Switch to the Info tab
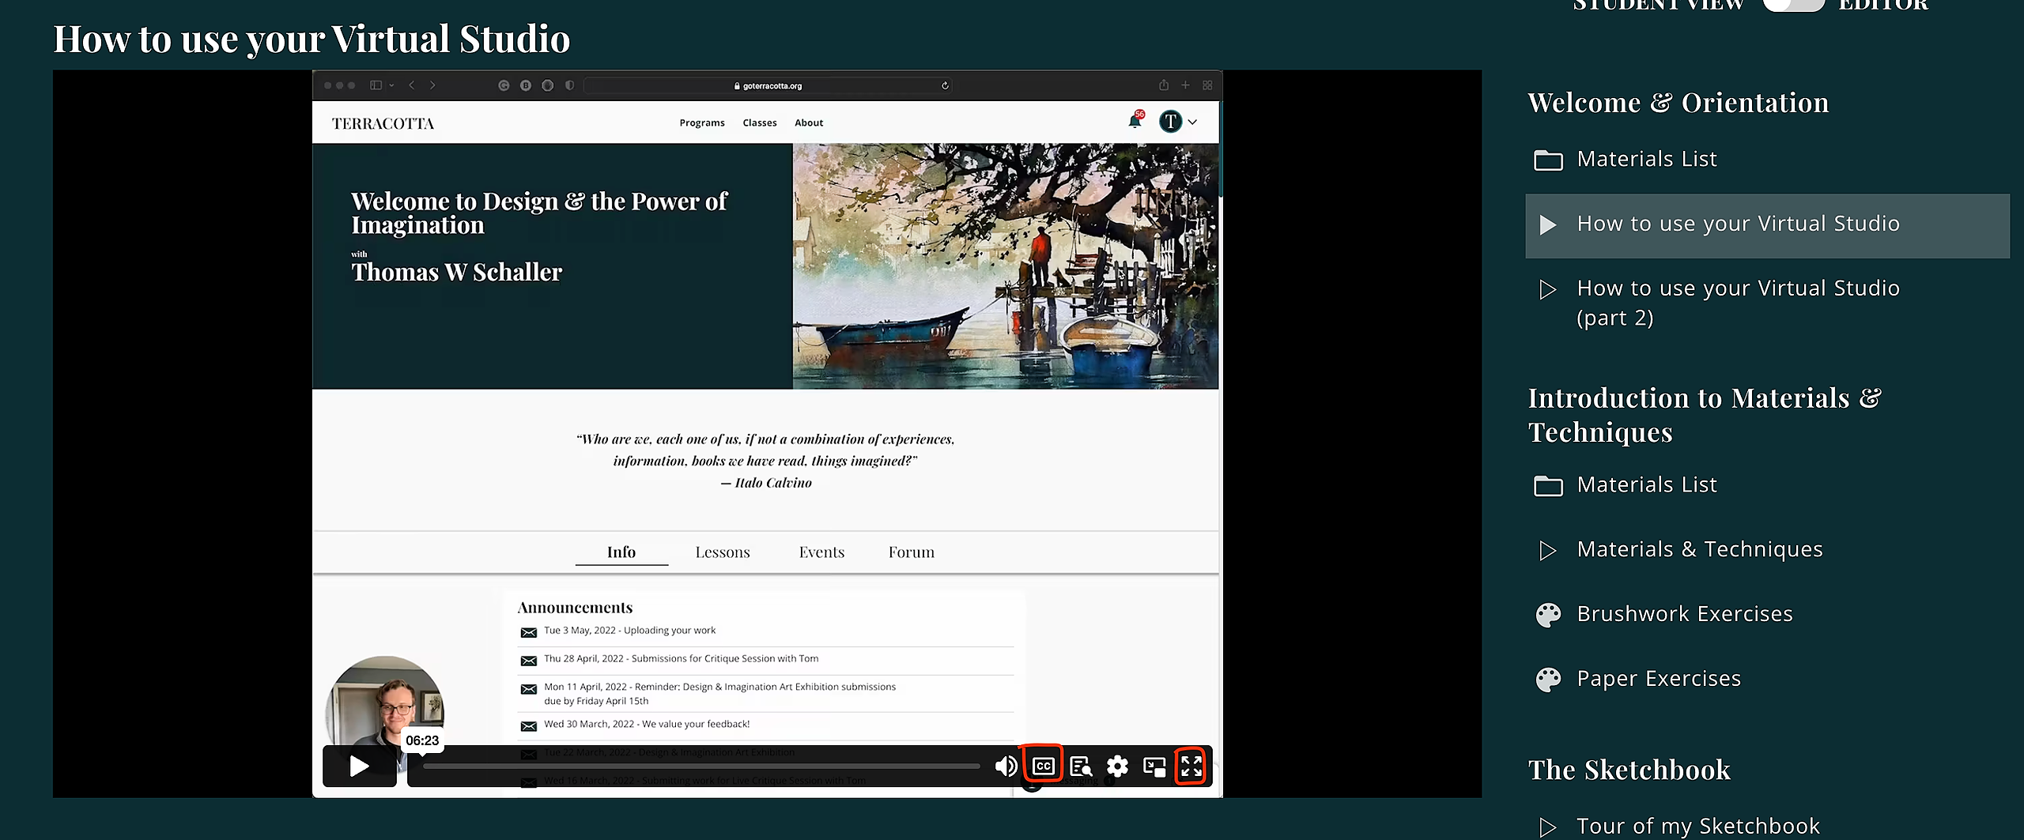The height and width of the screenshot is (840, 2024). 621,552
